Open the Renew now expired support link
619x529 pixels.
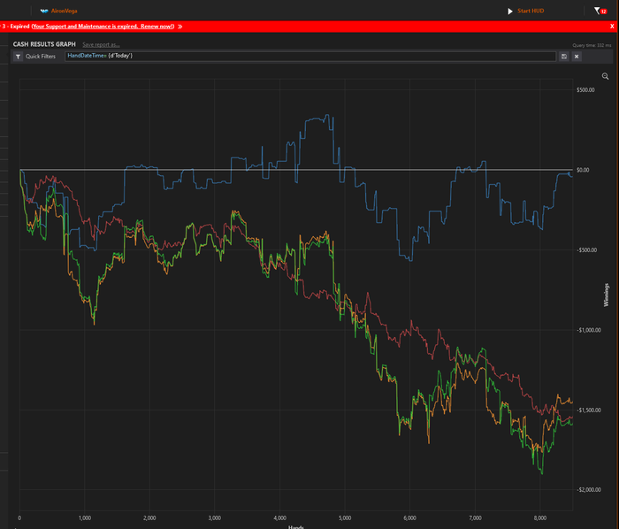[103, 27]
